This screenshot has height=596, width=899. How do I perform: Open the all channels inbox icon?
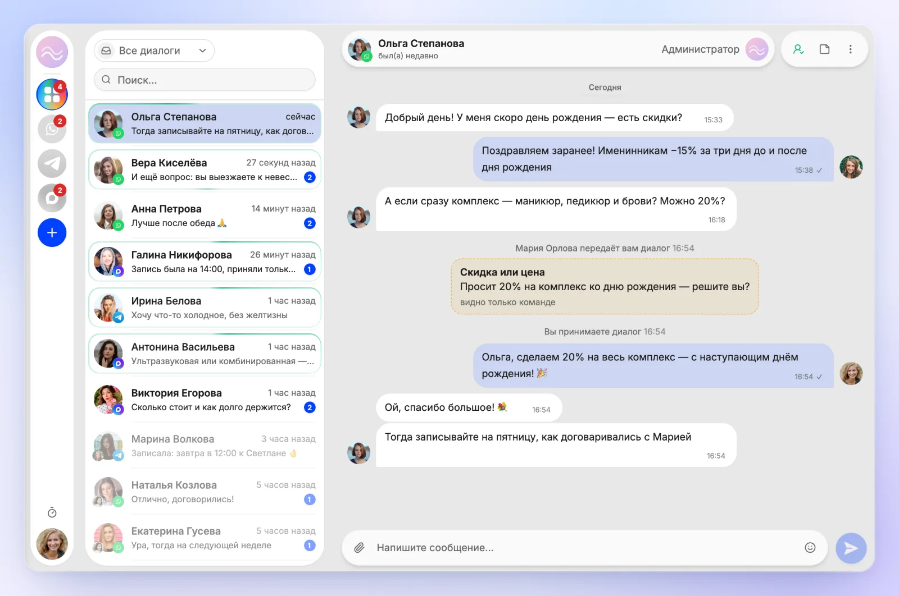[52, 94]
